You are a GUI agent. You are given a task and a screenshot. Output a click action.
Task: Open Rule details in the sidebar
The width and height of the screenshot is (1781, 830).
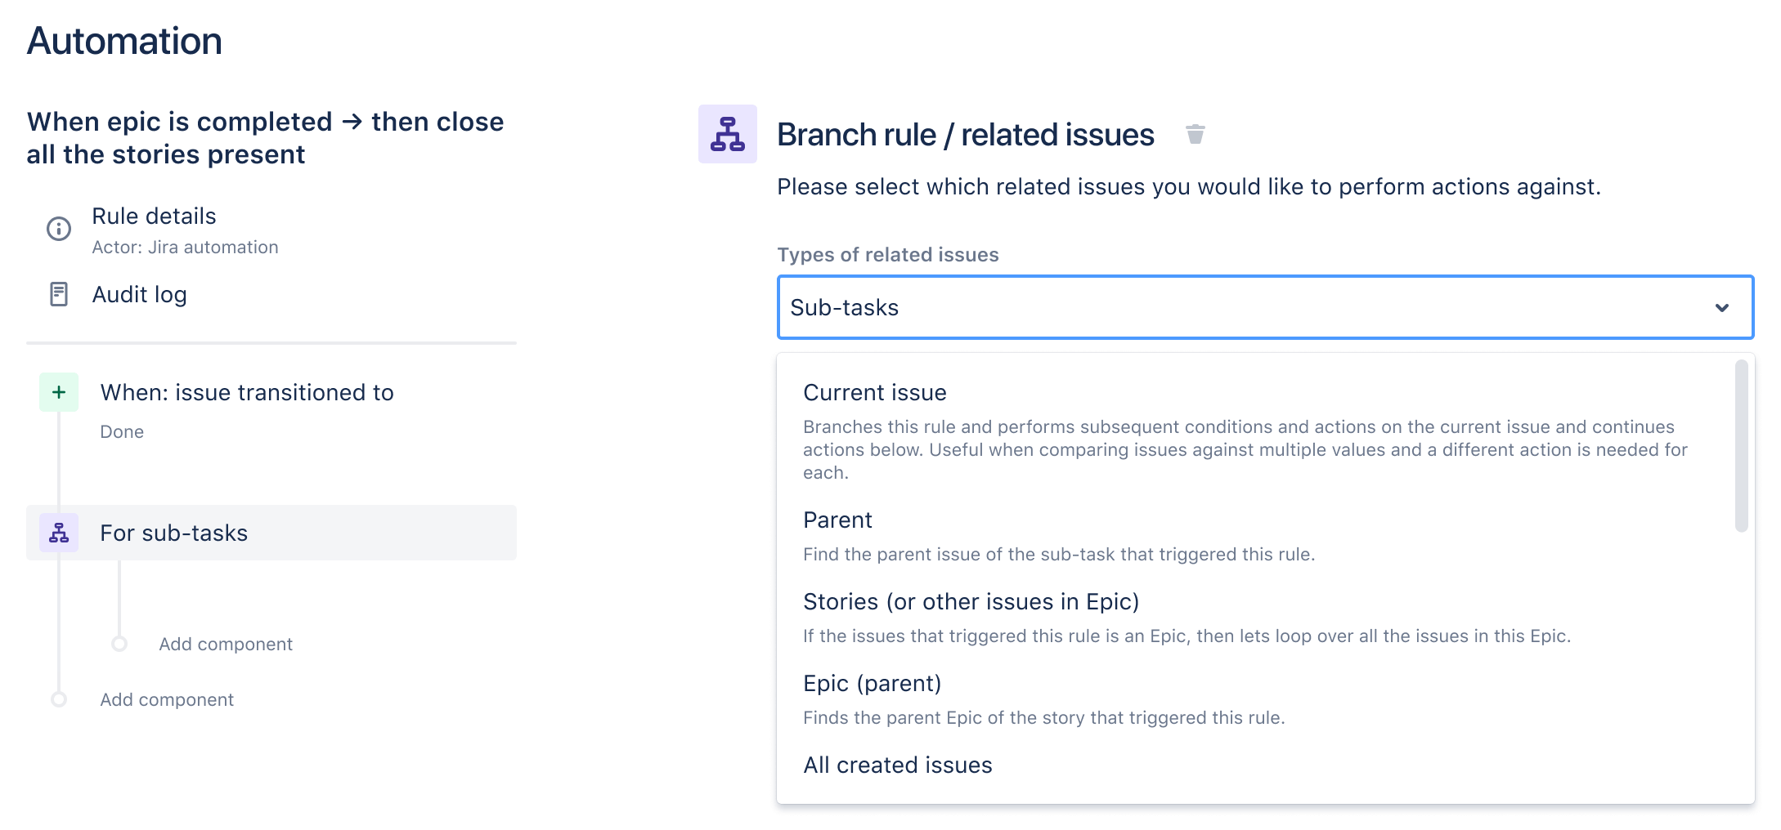tap(154, 216)
